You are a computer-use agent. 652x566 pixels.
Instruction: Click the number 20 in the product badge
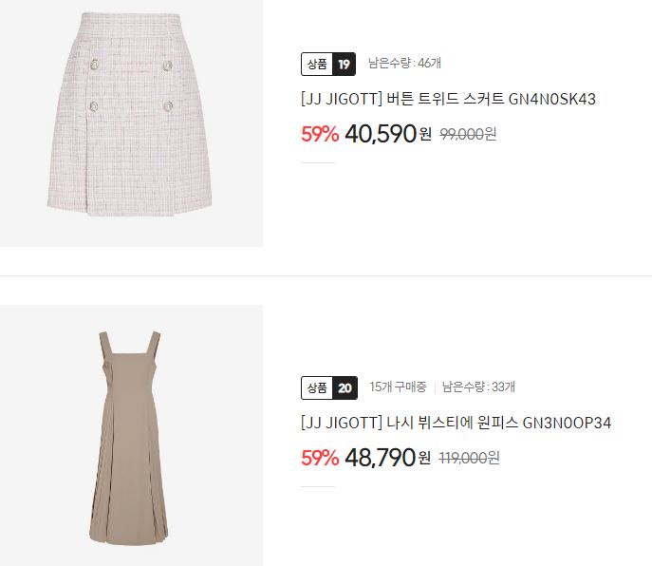345,387
